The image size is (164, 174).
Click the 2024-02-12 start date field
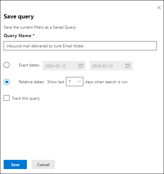64,65
